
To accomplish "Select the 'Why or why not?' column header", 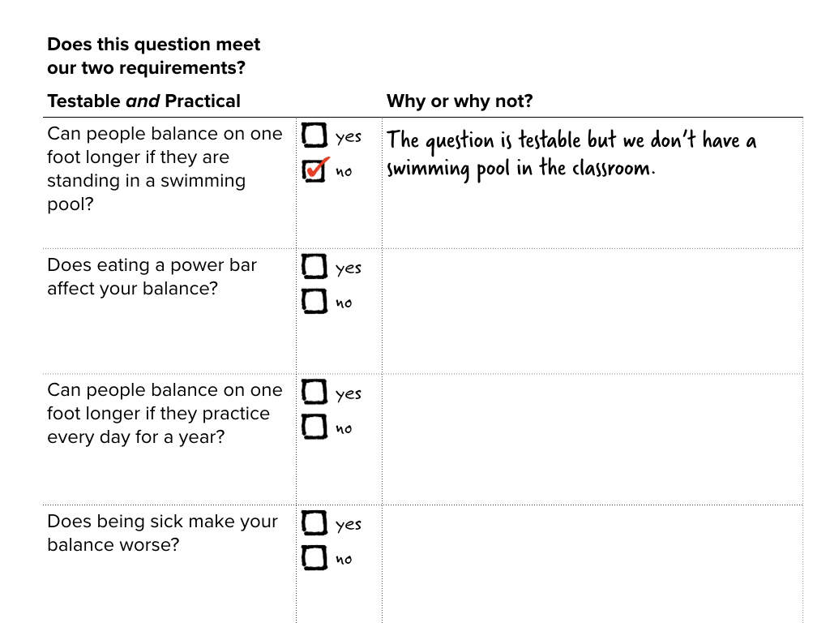I will (460, 101).
